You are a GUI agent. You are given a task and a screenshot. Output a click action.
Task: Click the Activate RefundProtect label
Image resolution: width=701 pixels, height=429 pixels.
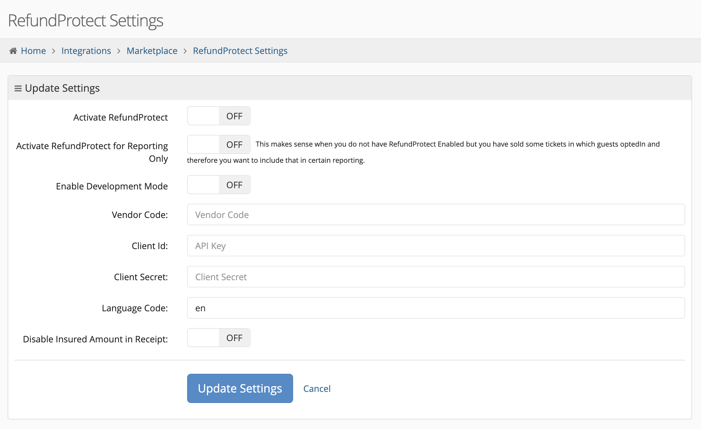[x=121, y=117]
